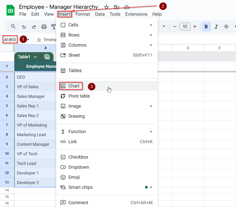Open the Google Sheets home icon
236x207 pixels.
(10, 10)
